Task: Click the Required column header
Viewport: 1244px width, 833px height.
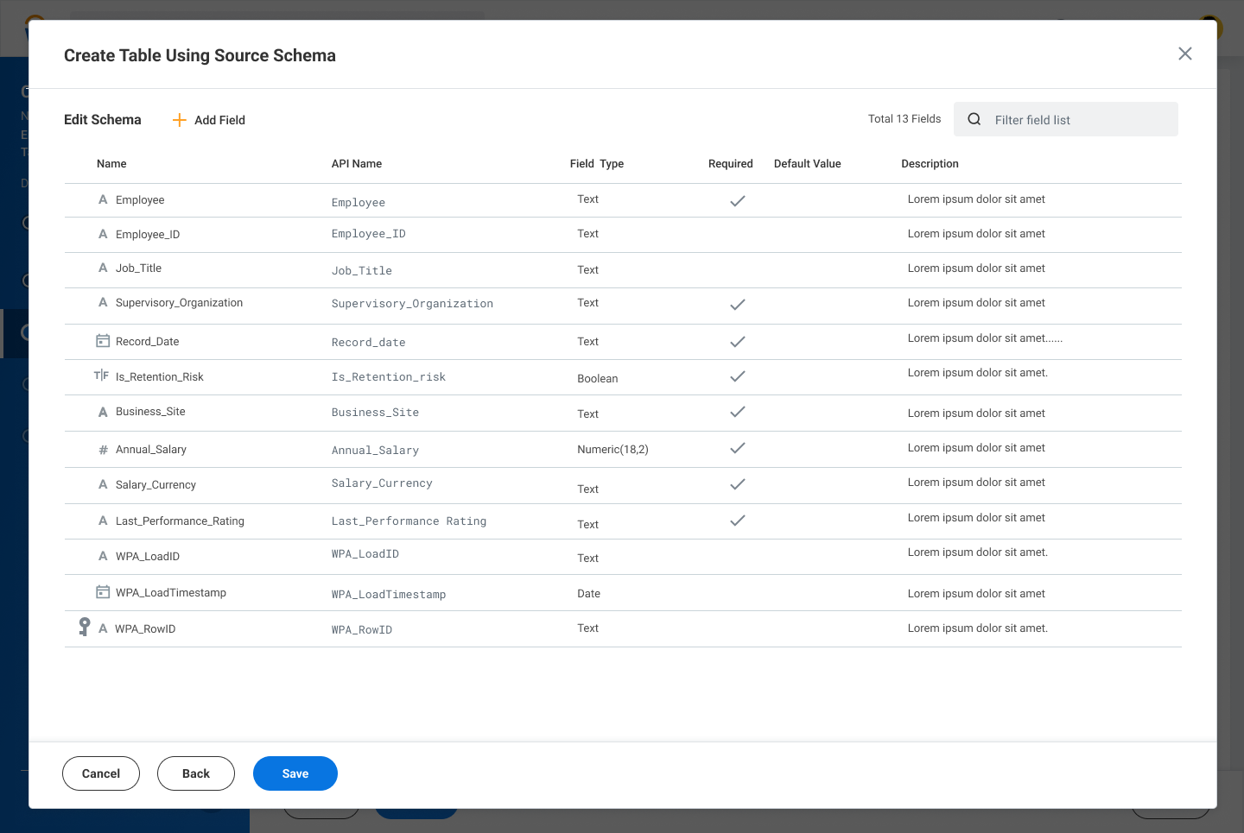Action: click(x=731, y=163)
